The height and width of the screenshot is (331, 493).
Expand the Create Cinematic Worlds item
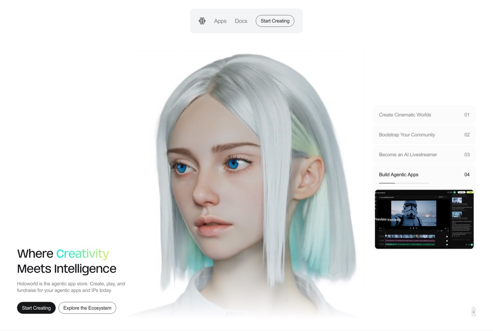coord(424,115)
